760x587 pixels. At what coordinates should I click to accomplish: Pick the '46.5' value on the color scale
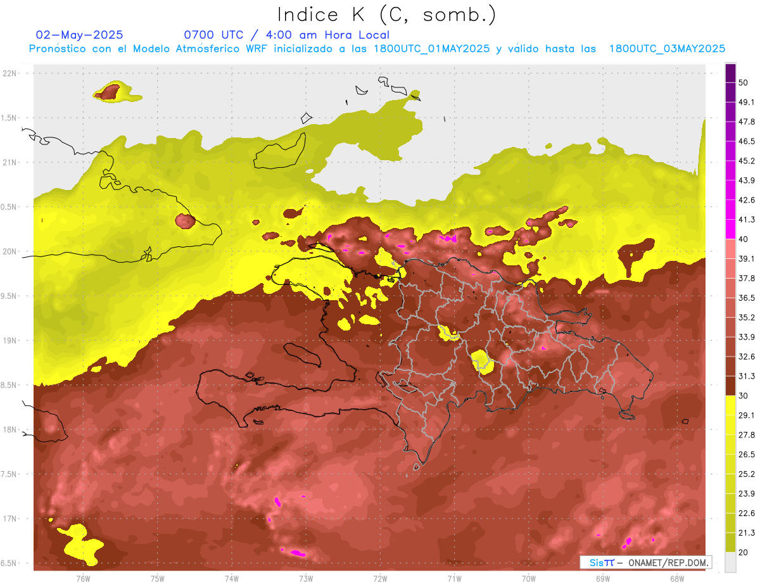746,141
